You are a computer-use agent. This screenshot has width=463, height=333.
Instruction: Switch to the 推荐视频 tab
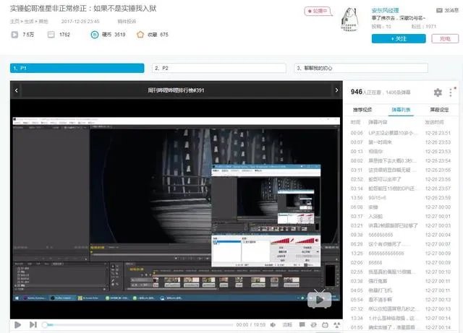coord(362,110)
